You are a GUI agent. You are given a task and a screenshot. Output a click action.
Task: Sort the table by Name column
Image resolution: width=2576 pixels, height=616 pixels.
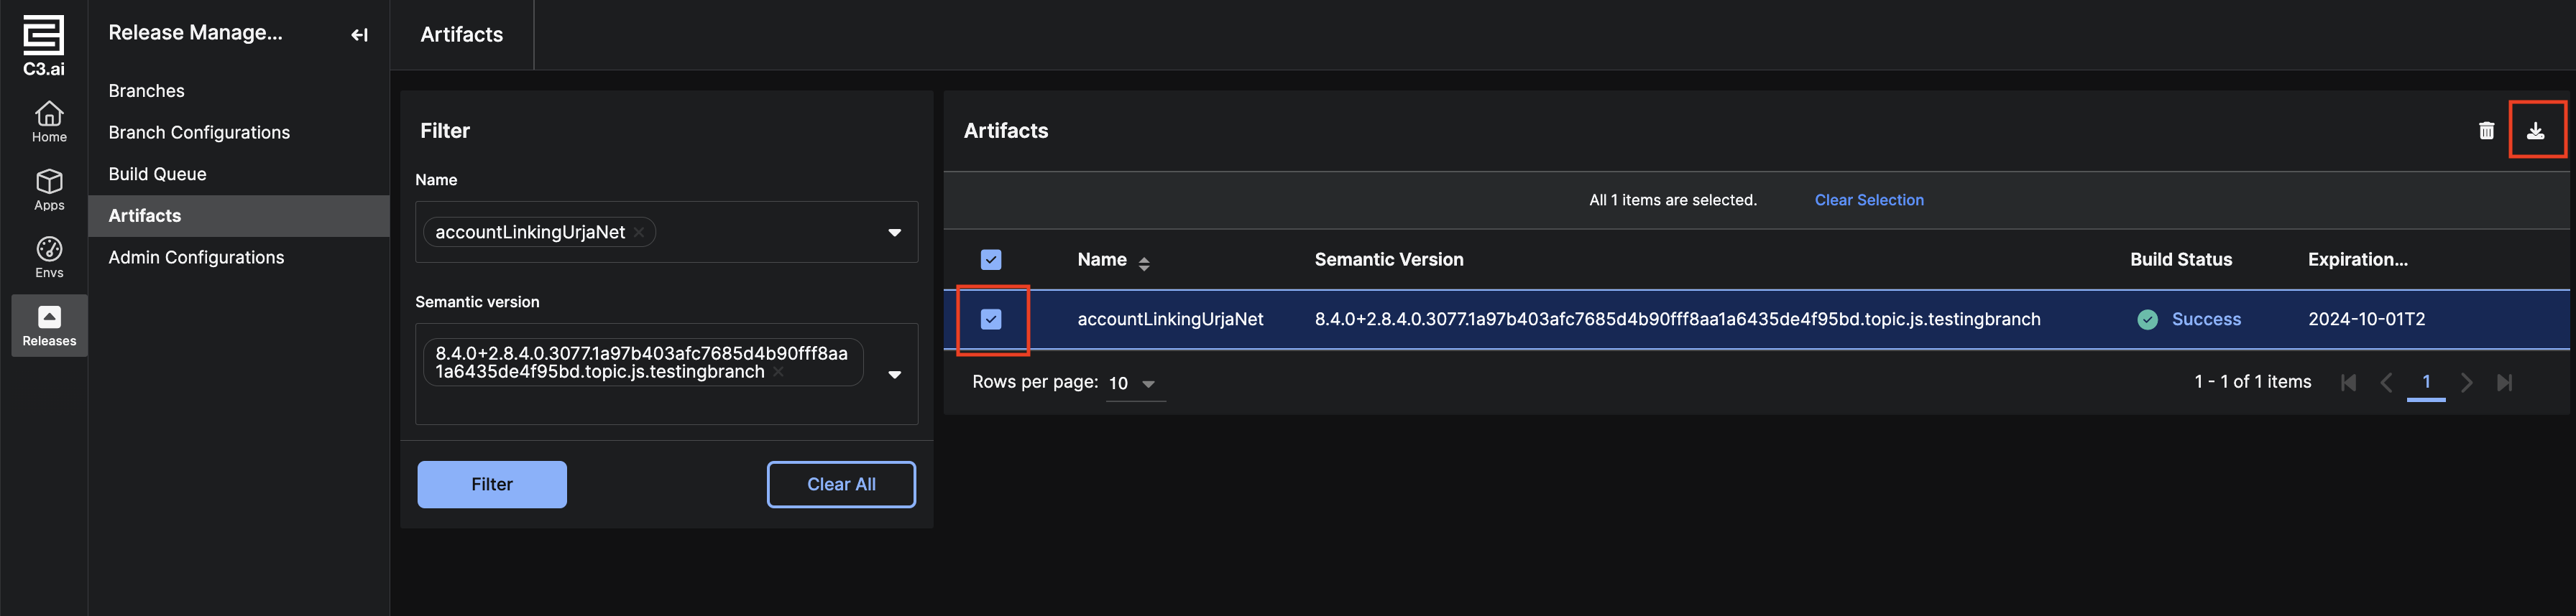pos(1143,261)
